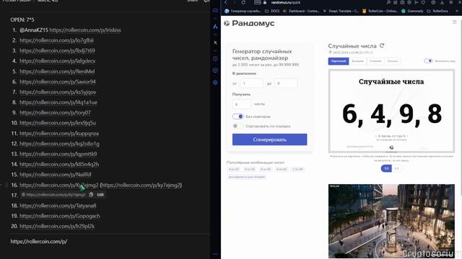
Task: Open Генератор случайных bookmark
Action: pos(243,11)
